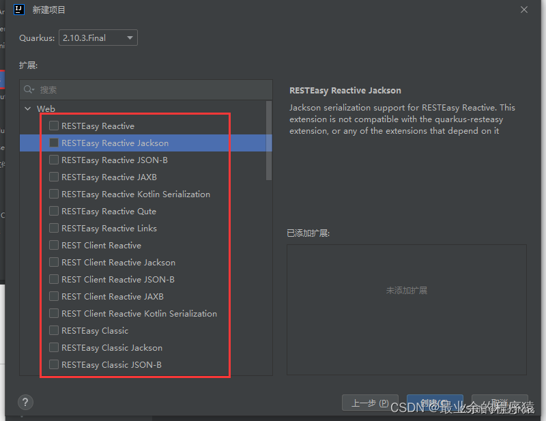Tick the RESTEasy Reactive Links checkbox
This screenshot has width=546, height=421.
(x=54, y=228)
